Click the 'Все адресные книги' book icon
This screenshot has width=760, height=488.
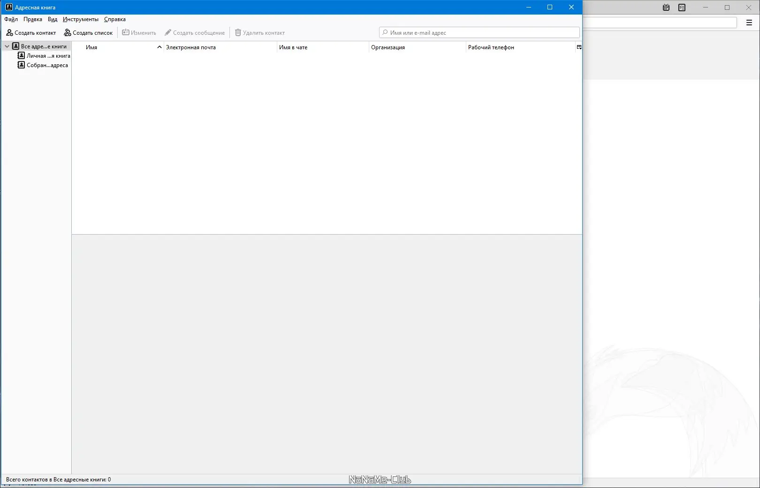click(15, 46)
